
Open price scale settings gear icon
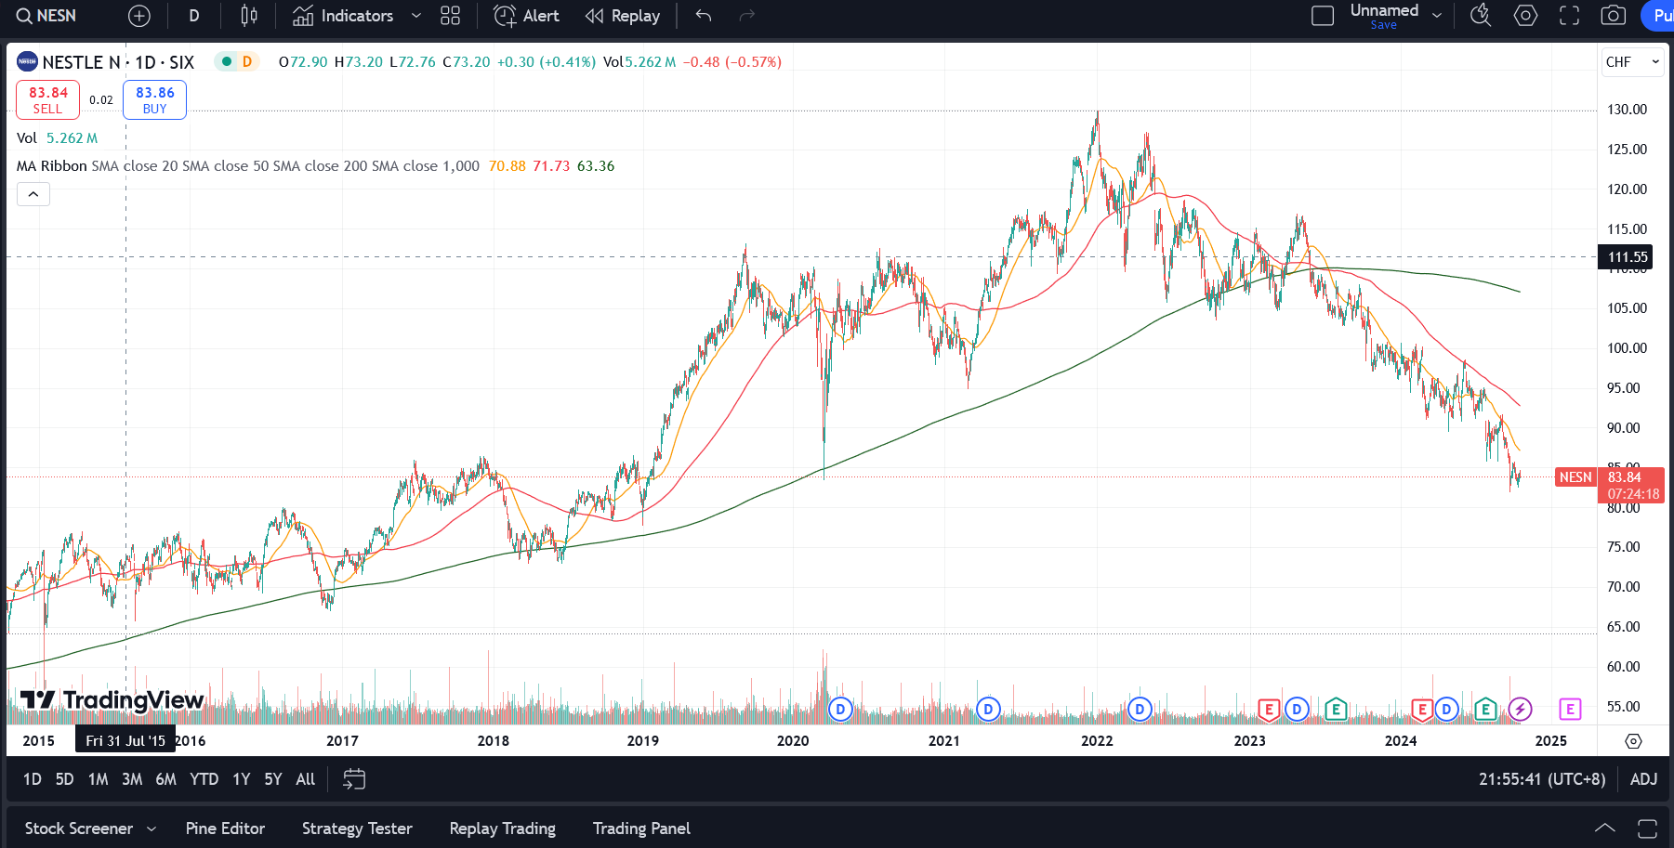1633,741
